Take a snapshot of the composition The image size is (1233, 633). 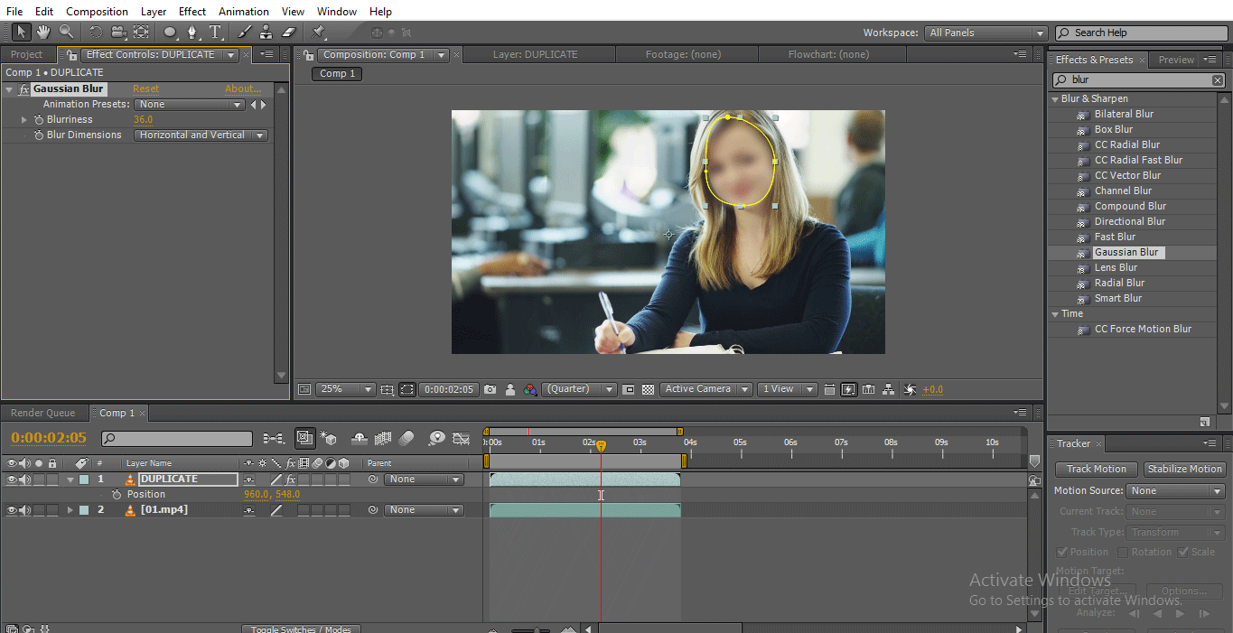click(x=489, y=388)
